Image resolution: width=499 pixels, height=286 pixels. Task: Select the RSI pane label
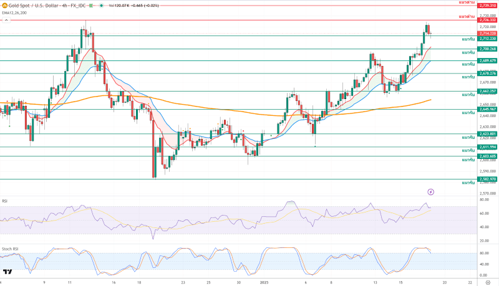point(5,201)
